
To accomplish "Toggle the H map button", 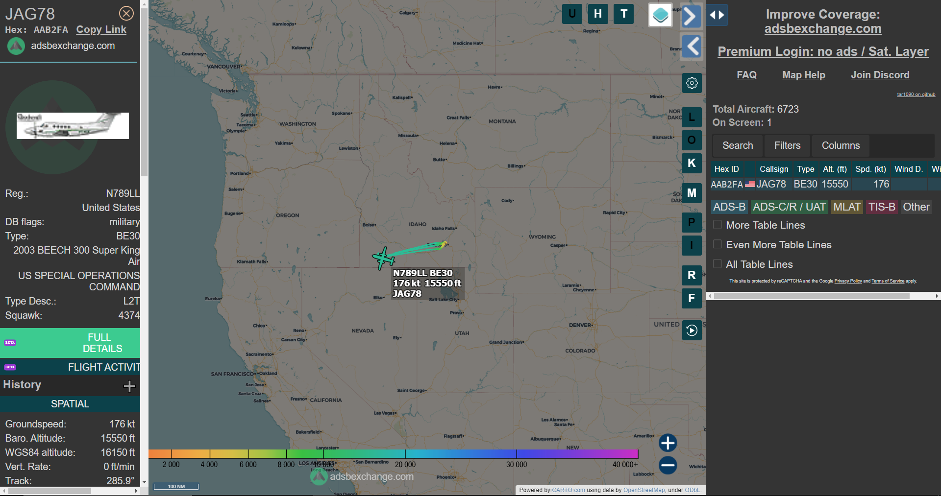I will (x=598, y=14).
